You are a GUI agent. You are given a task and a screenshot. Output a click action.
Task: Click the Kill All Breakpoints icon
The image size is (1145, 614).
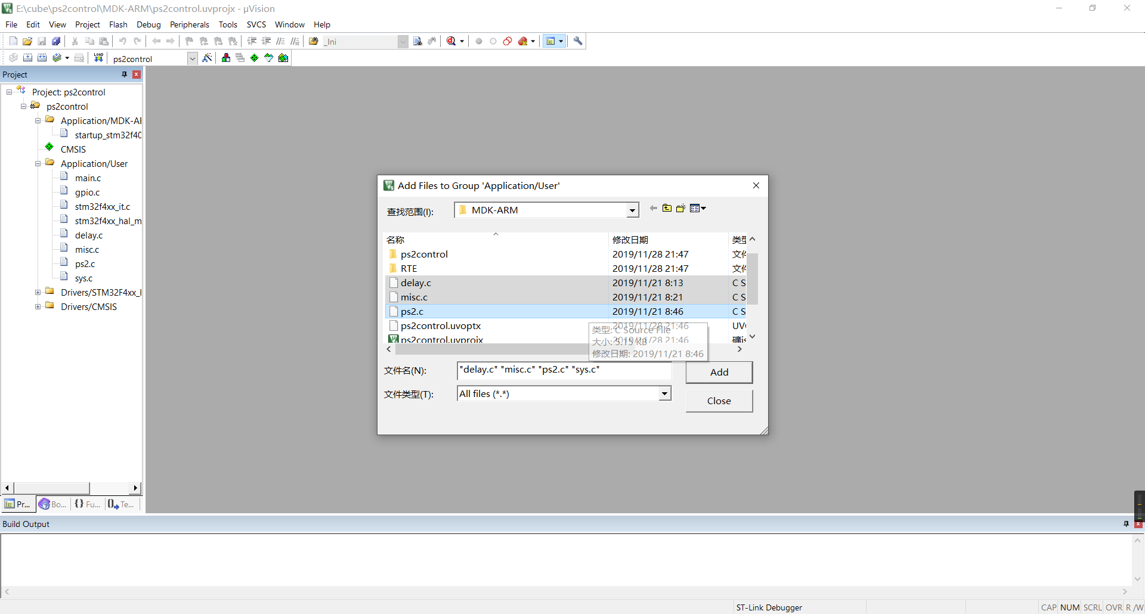pyautogui.click(x=523, y=41)
